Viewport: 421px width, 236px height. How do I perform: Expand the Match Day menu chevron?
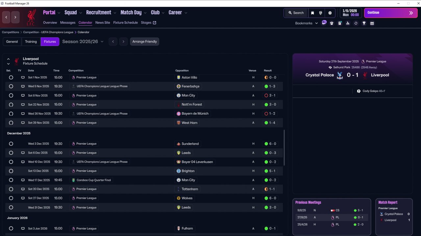coord(145,13)
